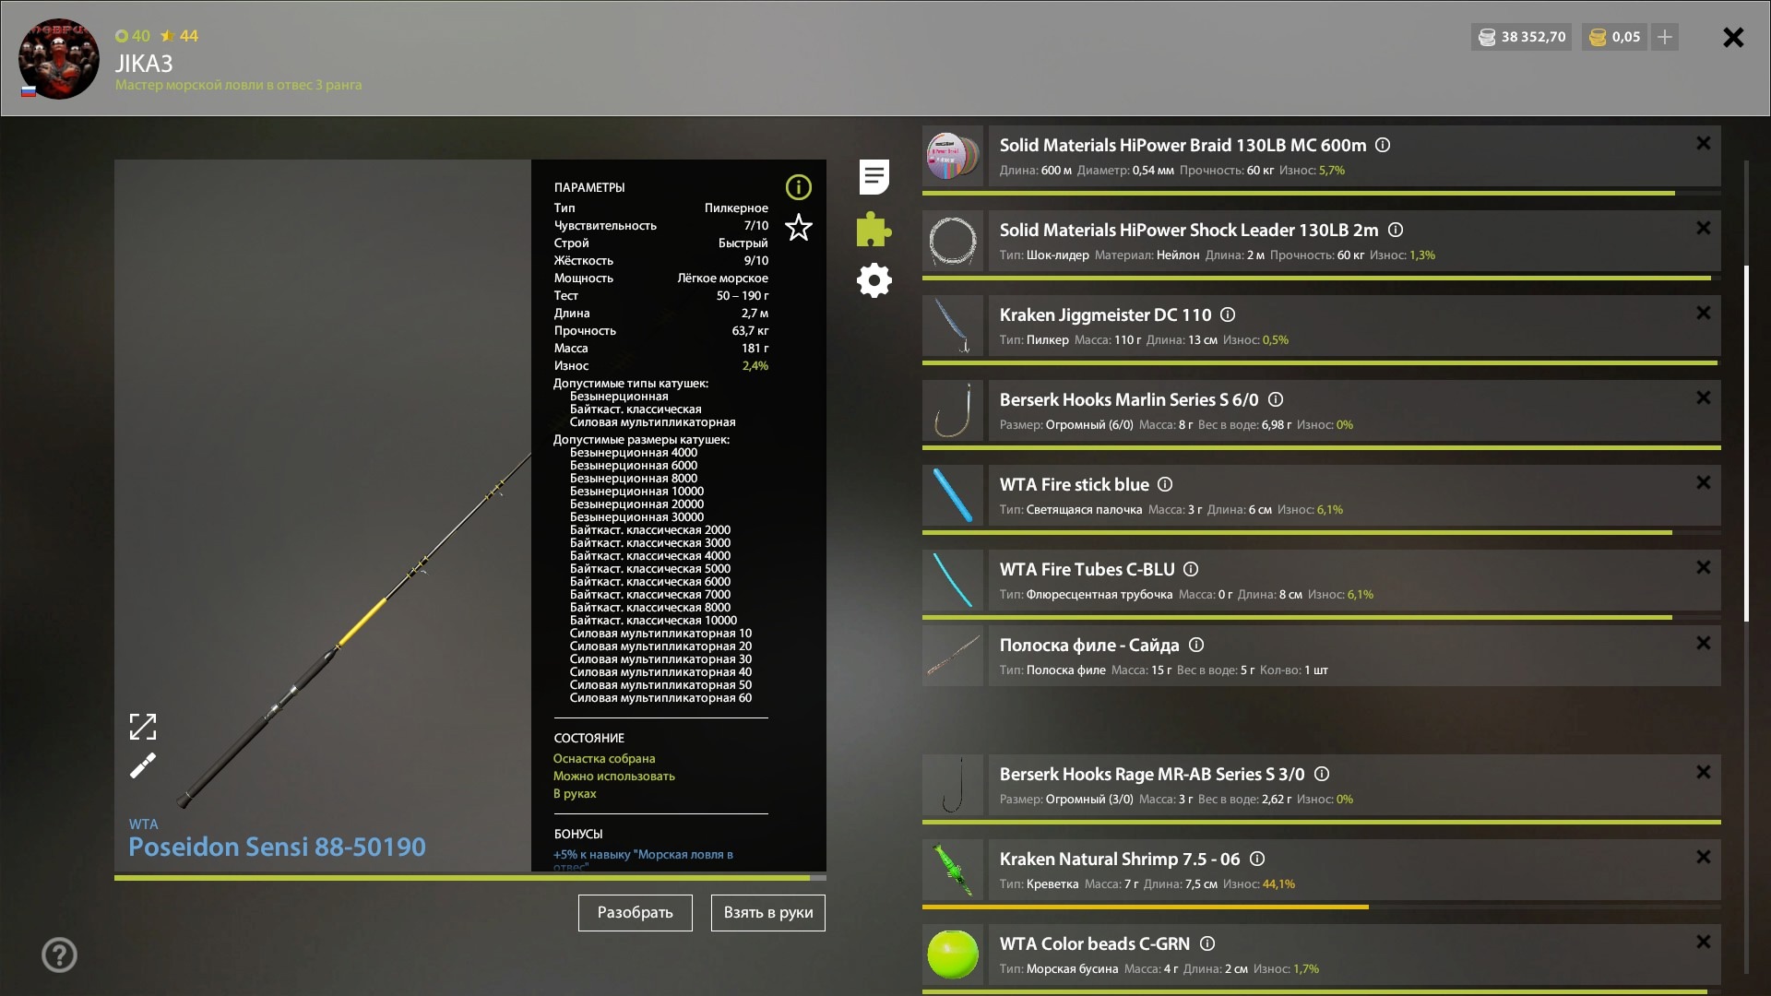Click the Износ 2,4% value

coord(755,366)
